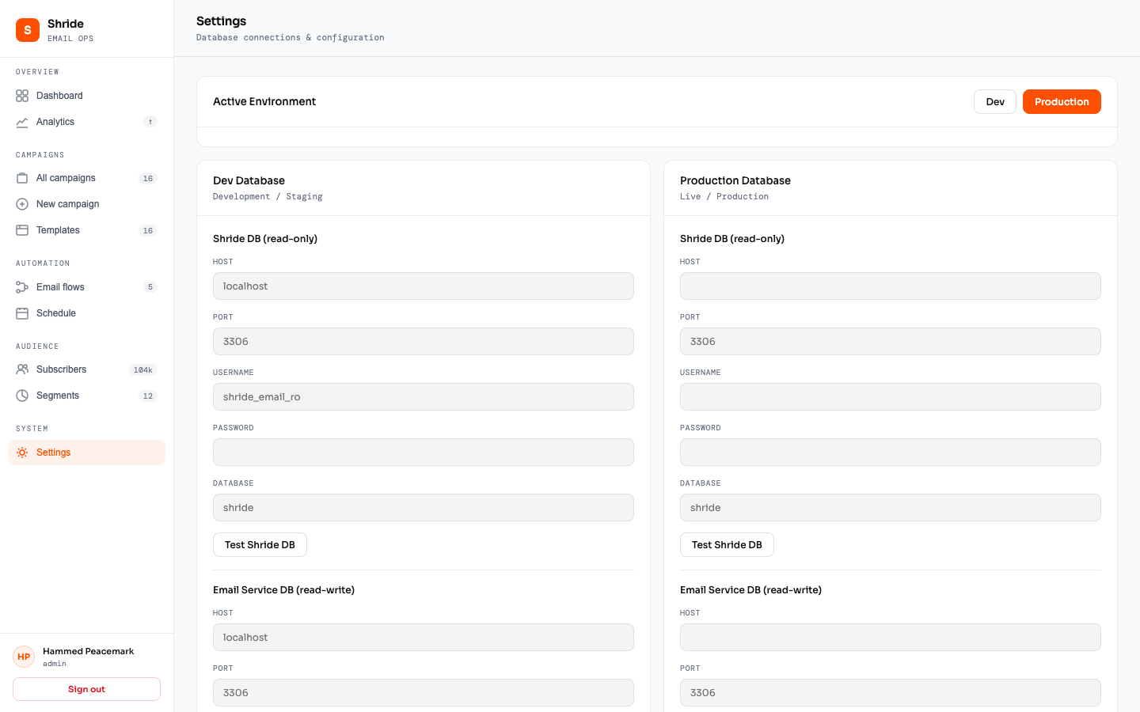This screenshot has height=712, width=1140.
Task: Click the All campaigns briefcase icon
Action: [x=22, y=178]
